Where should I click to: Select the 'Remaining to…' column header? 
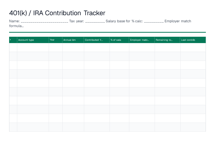point(167,40)
